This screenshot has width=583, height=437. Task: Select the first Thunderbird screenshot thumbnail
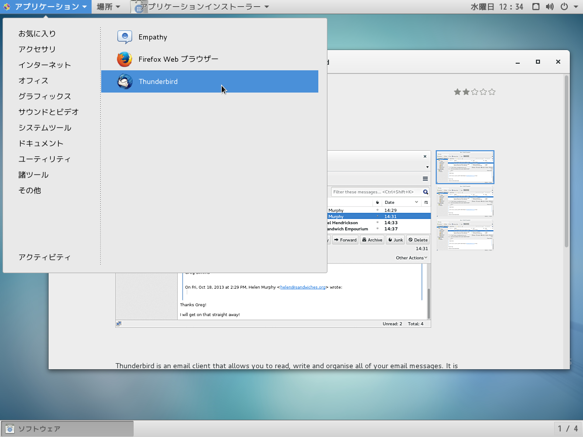(465, 167)
